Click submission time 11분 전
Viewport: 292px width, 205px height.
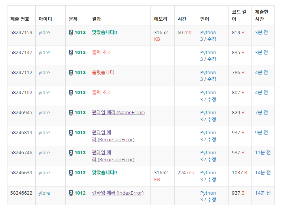click(263, 153)
